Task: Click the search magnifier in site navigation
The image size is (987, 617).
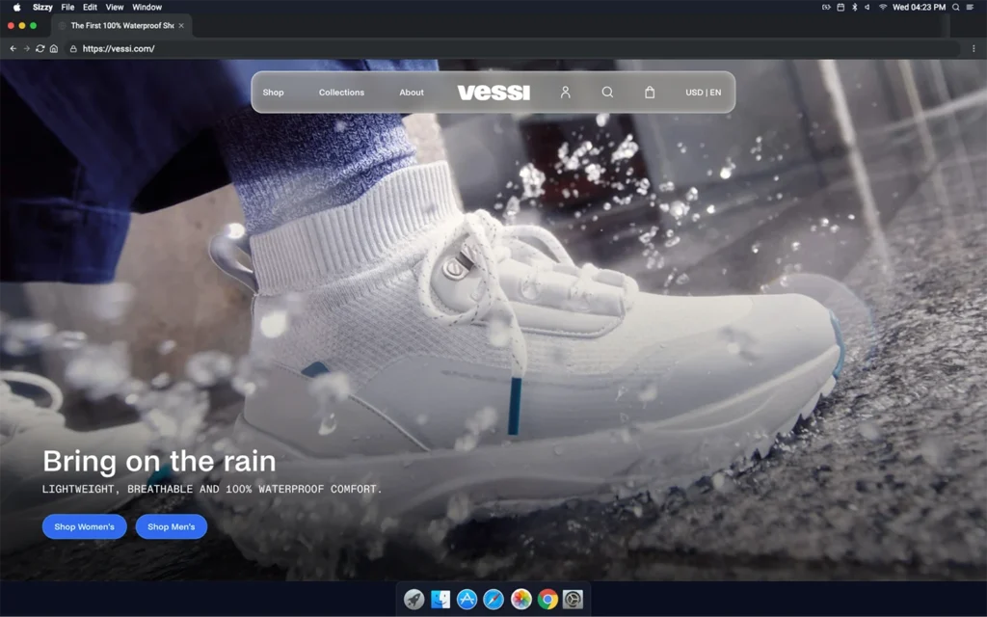Action: (607, 93)
